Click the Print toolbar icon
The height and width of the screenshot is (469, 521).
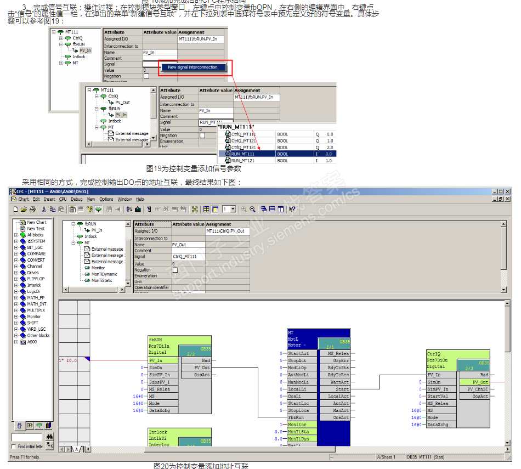(x=32, y=210)
